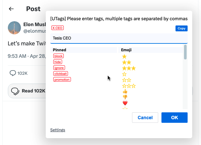Add the pinned 'ignore' tag

coord(59,68)
